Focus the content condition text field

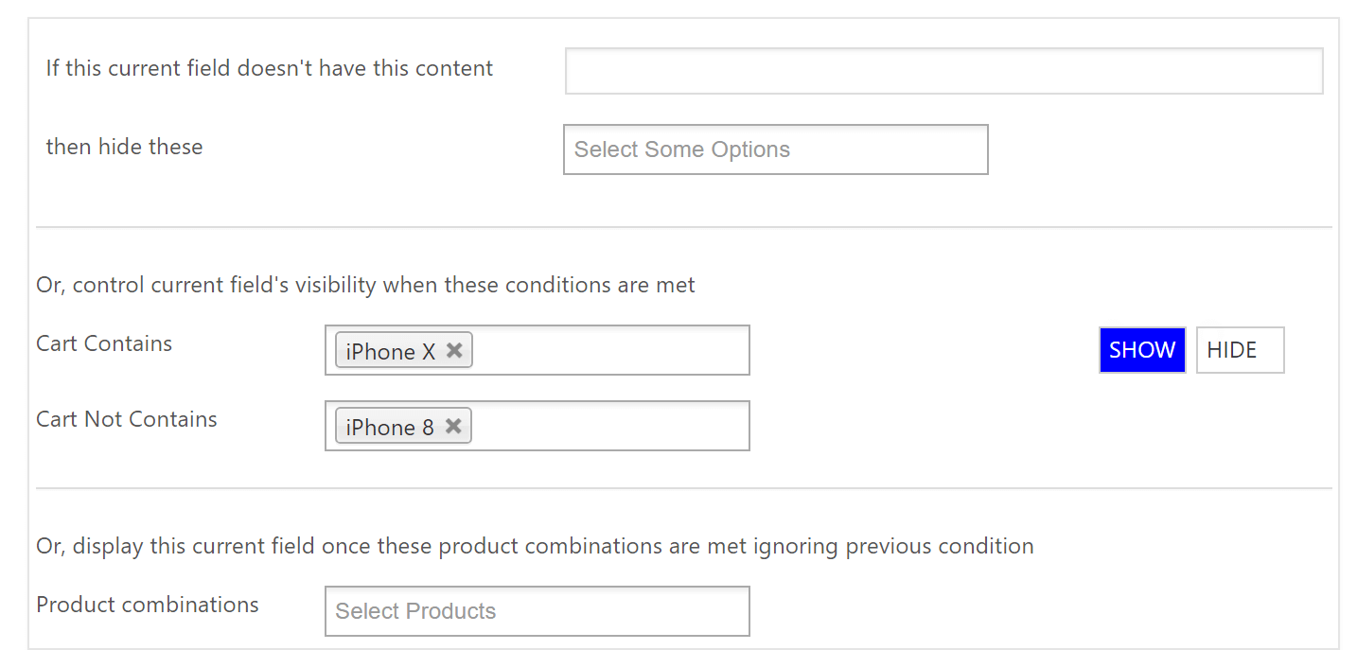coord(943,71)
